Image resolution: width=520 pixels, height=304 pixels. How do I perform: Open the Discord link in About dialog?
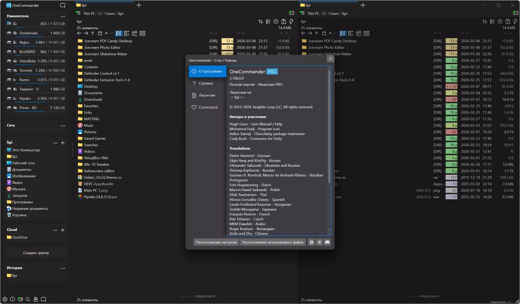pos(327,242)
